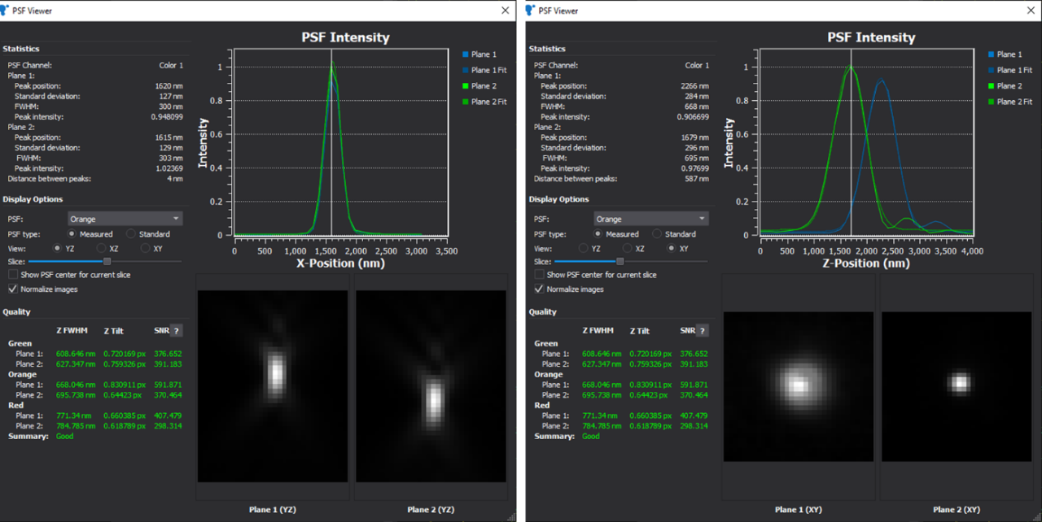
Task: Click the Plane 1 (XY) PSF image
Action: pyautogui.click(x=798, y=386)
